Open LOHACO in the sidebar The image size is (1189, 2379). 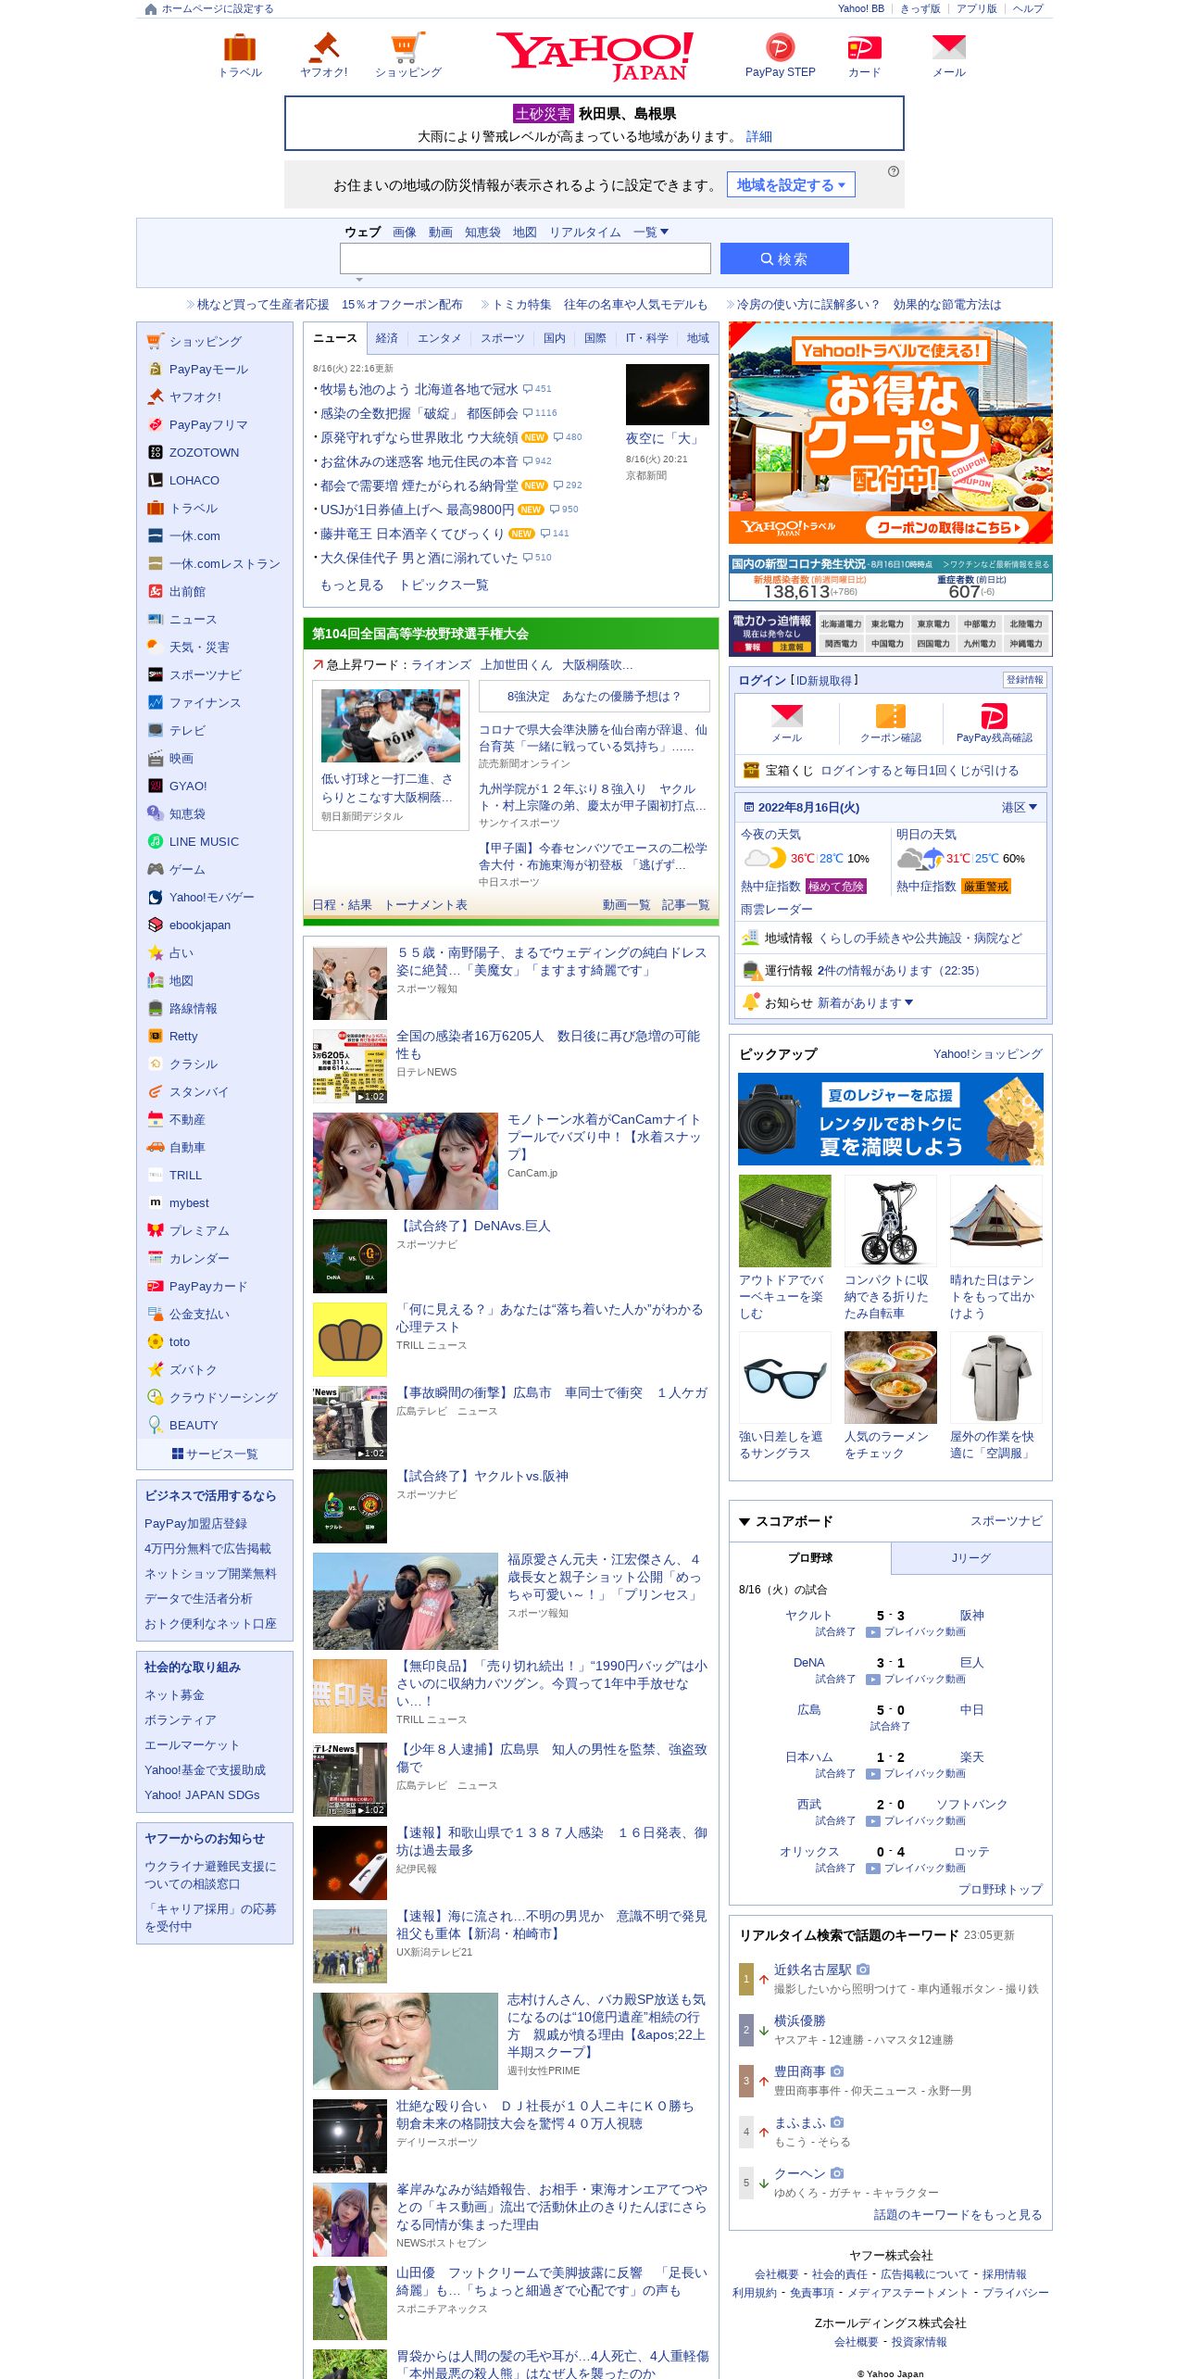(194, 480)
